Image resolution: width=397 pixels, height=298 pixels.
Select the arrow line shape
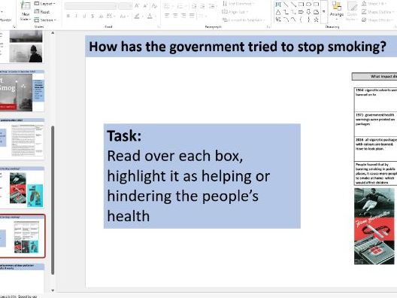pyautogui.click(x=293, y=5)
